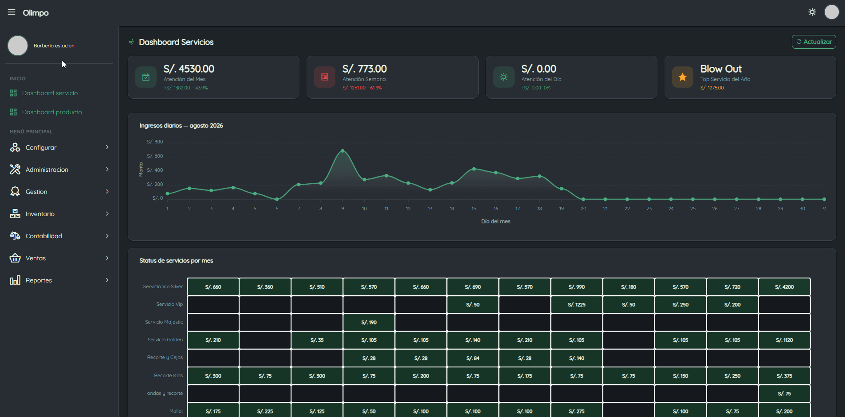846x417 pixels.
Task: Click the S/. 4530.00 monthly total
Action: [189, 69]
